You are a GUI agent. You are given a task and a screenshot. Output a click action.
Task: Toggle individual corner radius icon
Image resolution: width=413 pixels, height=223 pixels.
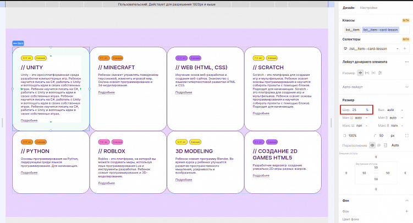407,136
